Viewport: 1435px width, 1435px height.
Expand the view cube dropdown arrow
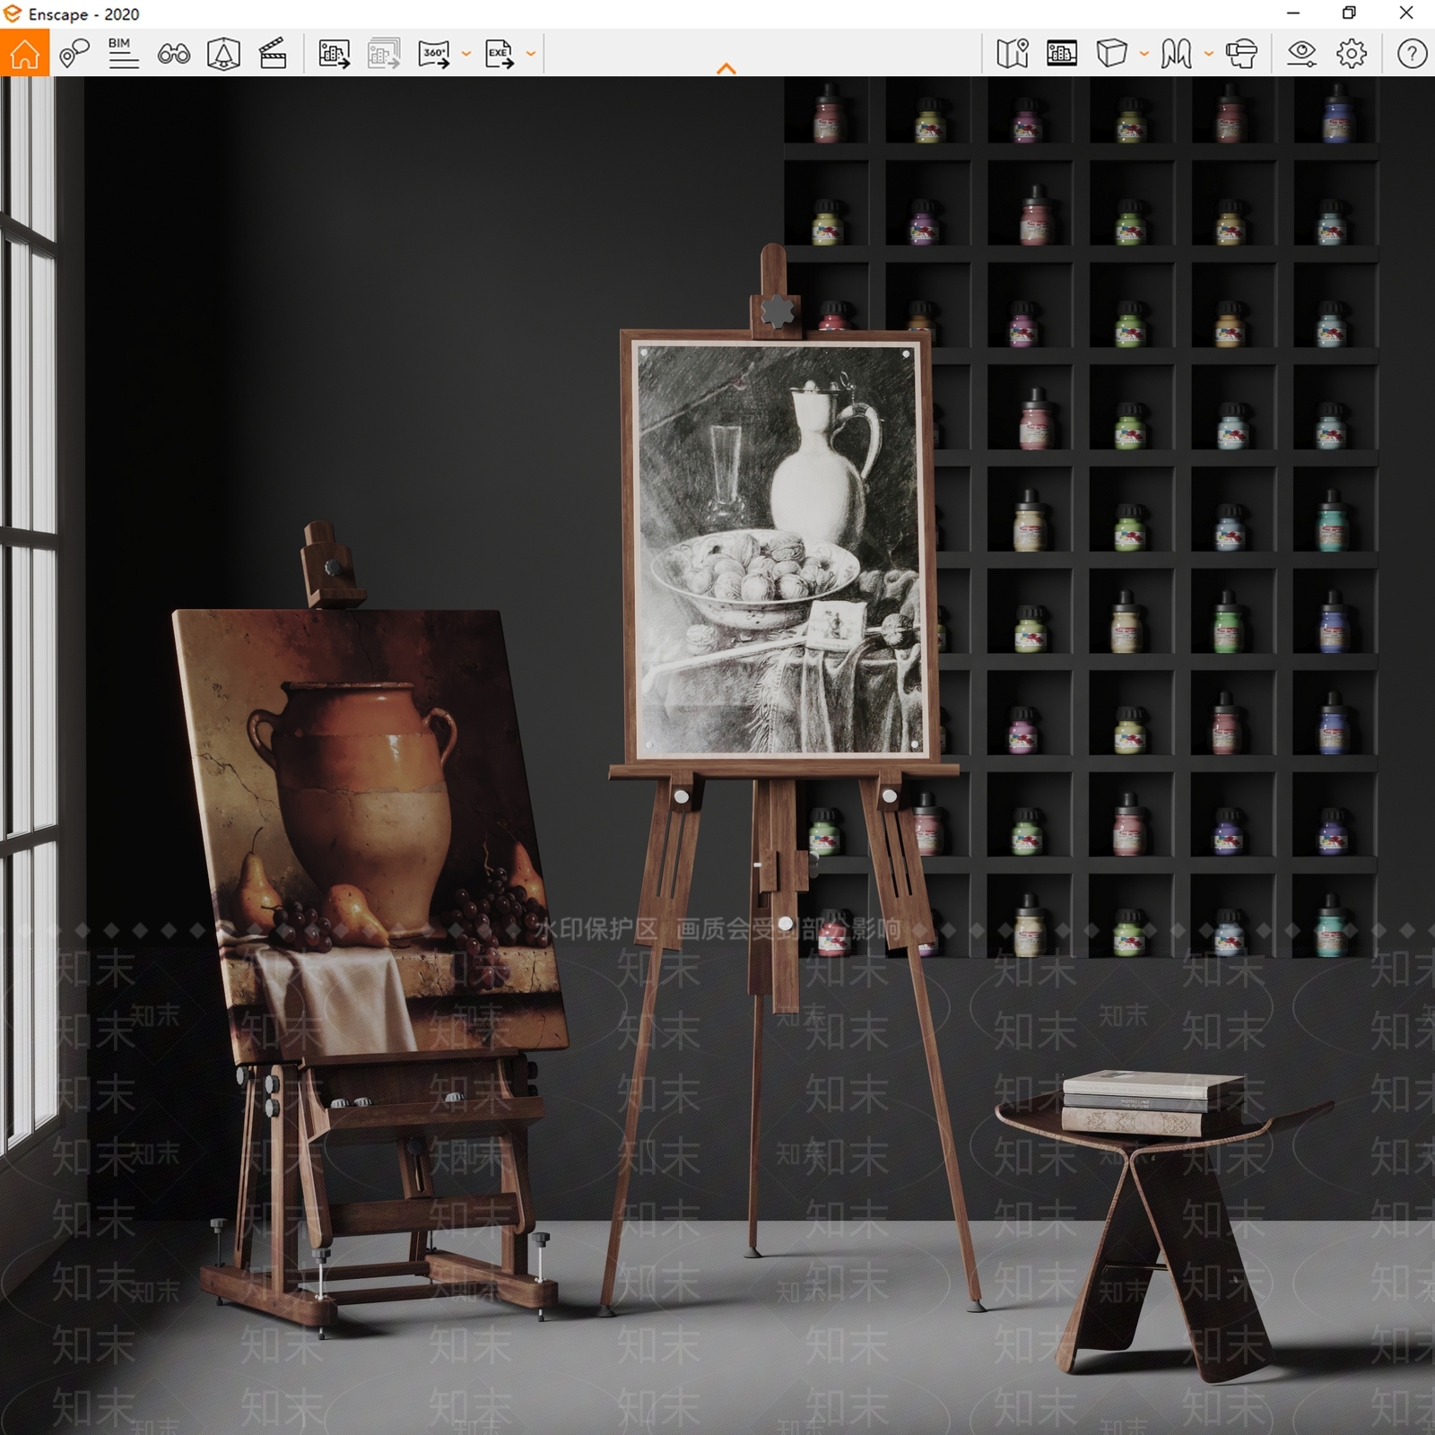[x=1144, y=54]
